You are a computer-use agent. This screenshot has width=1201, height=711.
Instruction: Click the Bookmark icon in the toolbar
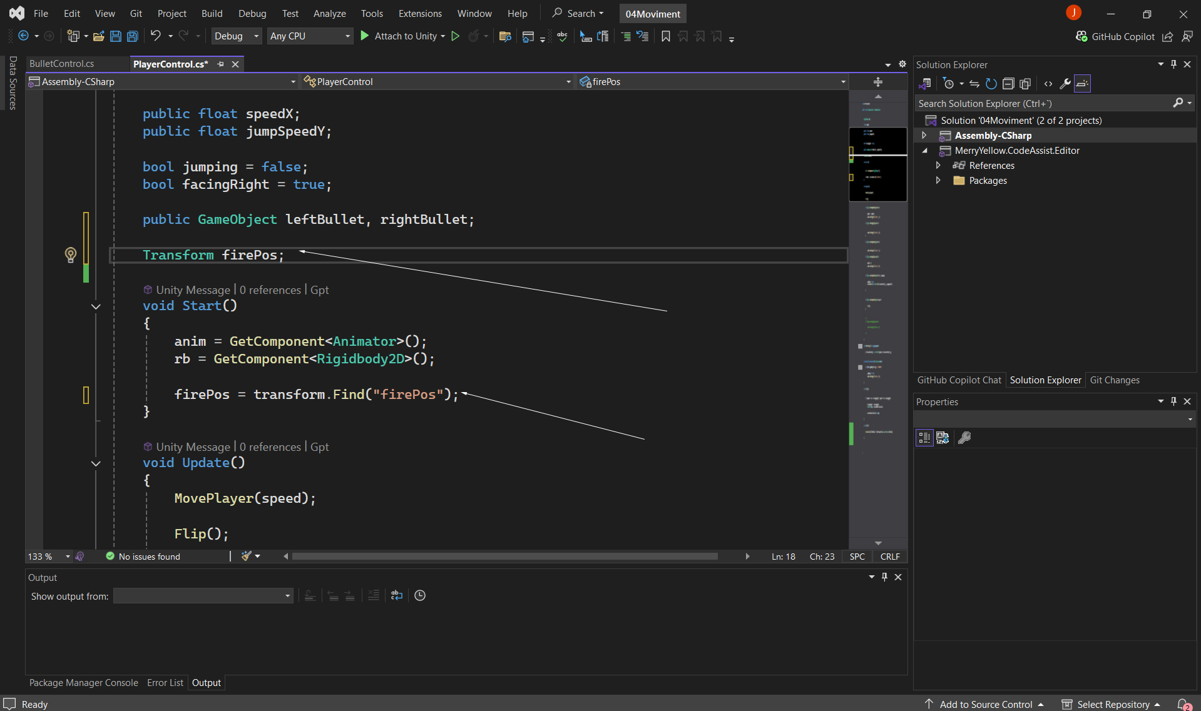click(x=665, y=36)
